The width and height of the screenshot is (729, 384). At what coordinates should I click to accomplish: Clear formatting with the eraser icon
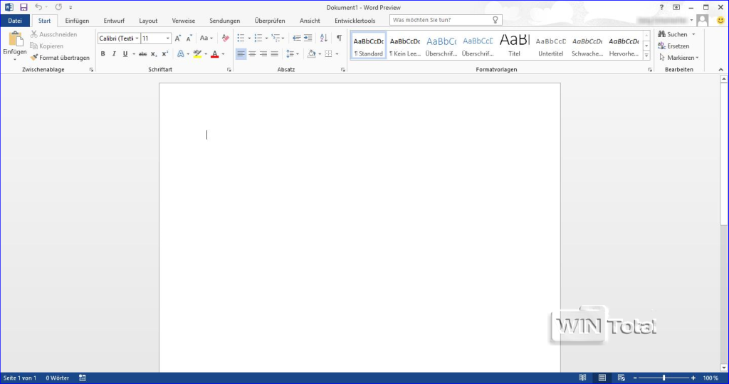coord(226,38)
